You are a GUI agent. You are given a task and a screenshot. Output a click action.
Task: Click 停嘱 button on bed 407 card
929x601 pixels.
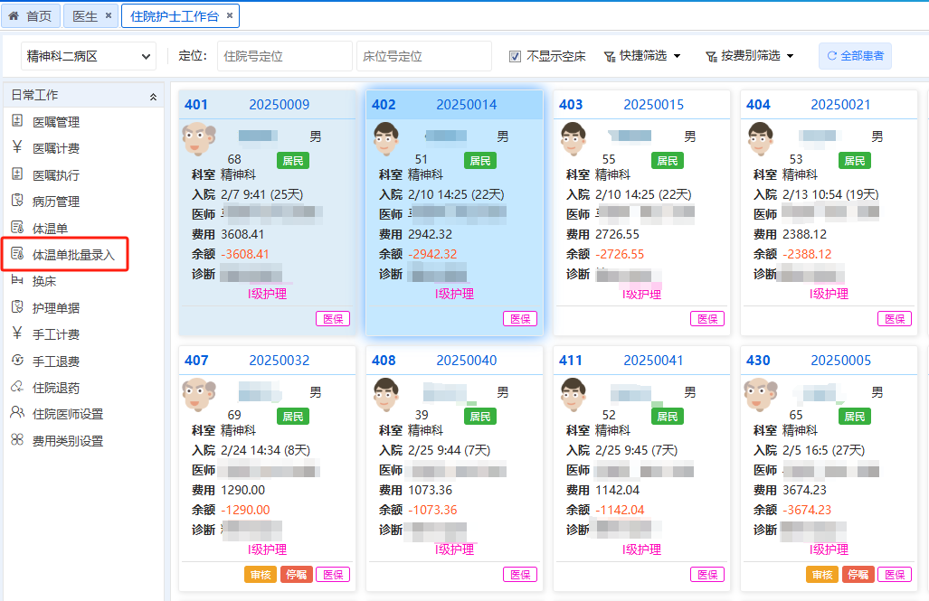click(296, 575)
